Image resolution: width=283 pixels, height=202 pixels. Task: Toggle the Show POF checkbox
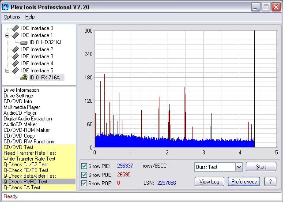click(84, 183)
